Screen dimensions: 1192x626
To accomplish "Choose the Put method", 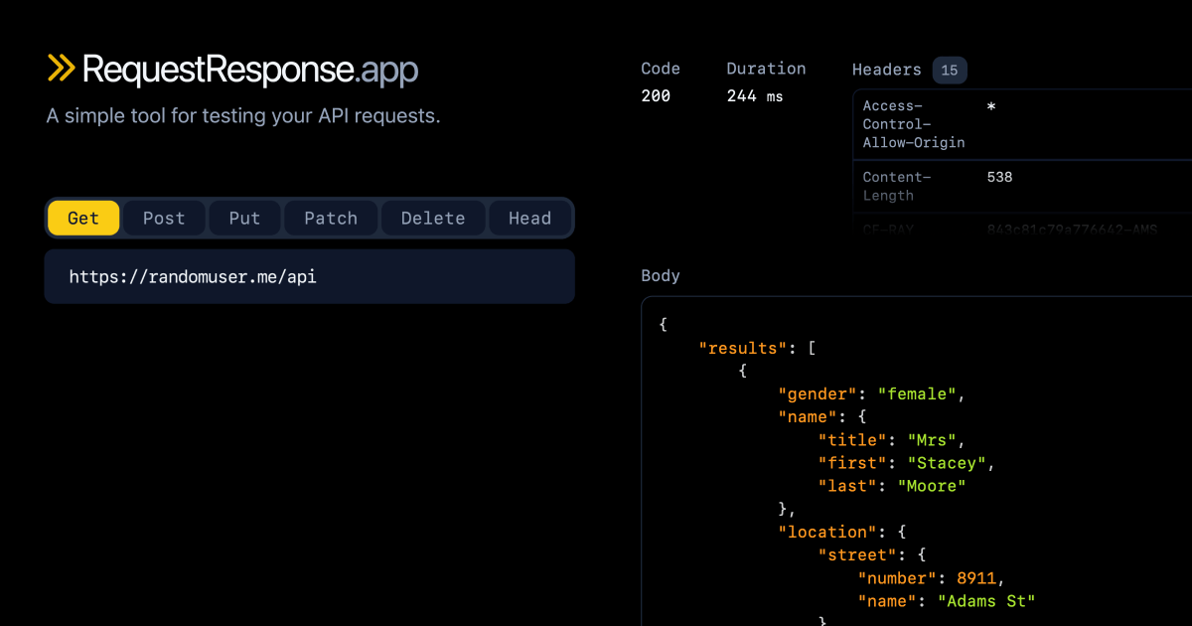I will 244,219.
